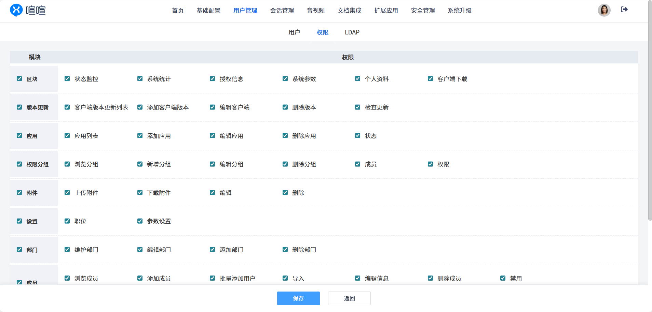This screenshot has width=652, height=312.
Task: Go to 会话管理 in top menu
Action: 282,11
